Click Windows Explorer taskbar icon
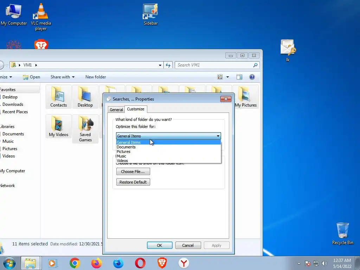Image resolution: width=360 pixels, height=270 pixels. tap(31, 263)
